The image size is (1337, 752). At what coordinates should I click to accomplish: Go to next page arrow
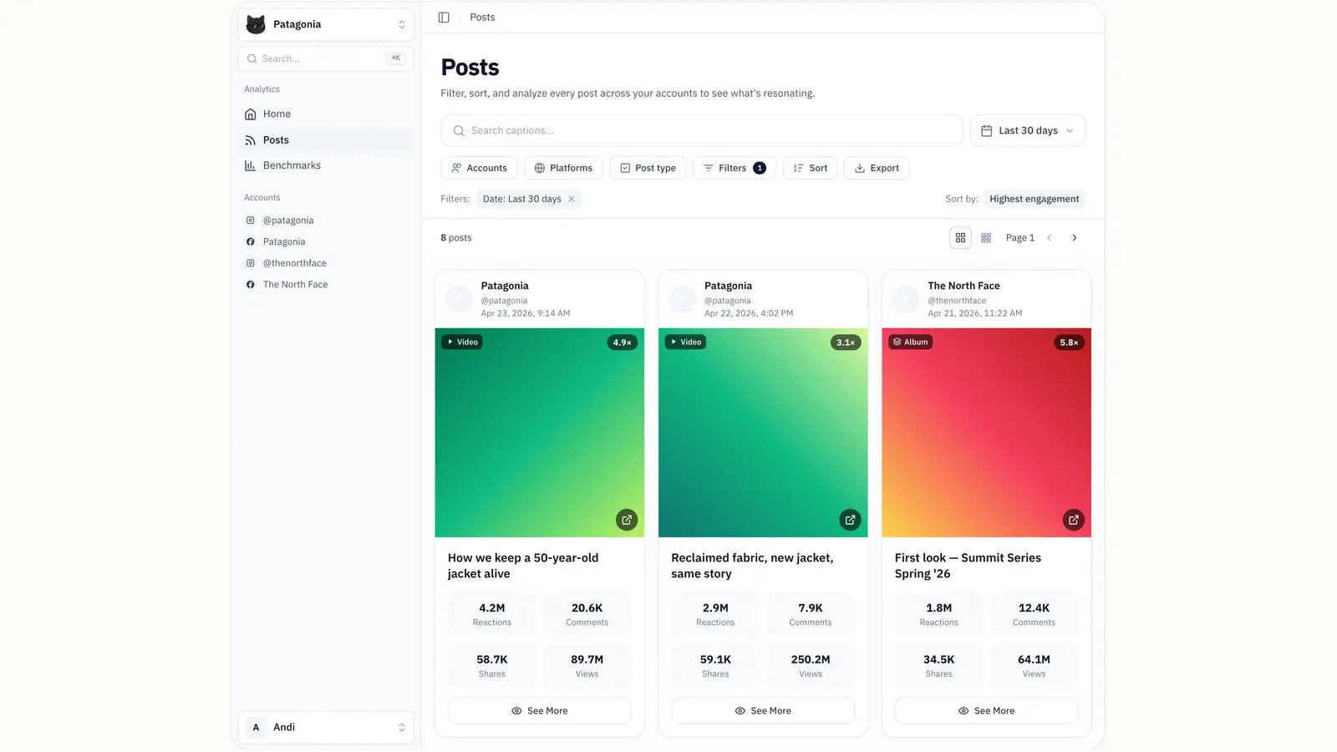[1075, 238]
